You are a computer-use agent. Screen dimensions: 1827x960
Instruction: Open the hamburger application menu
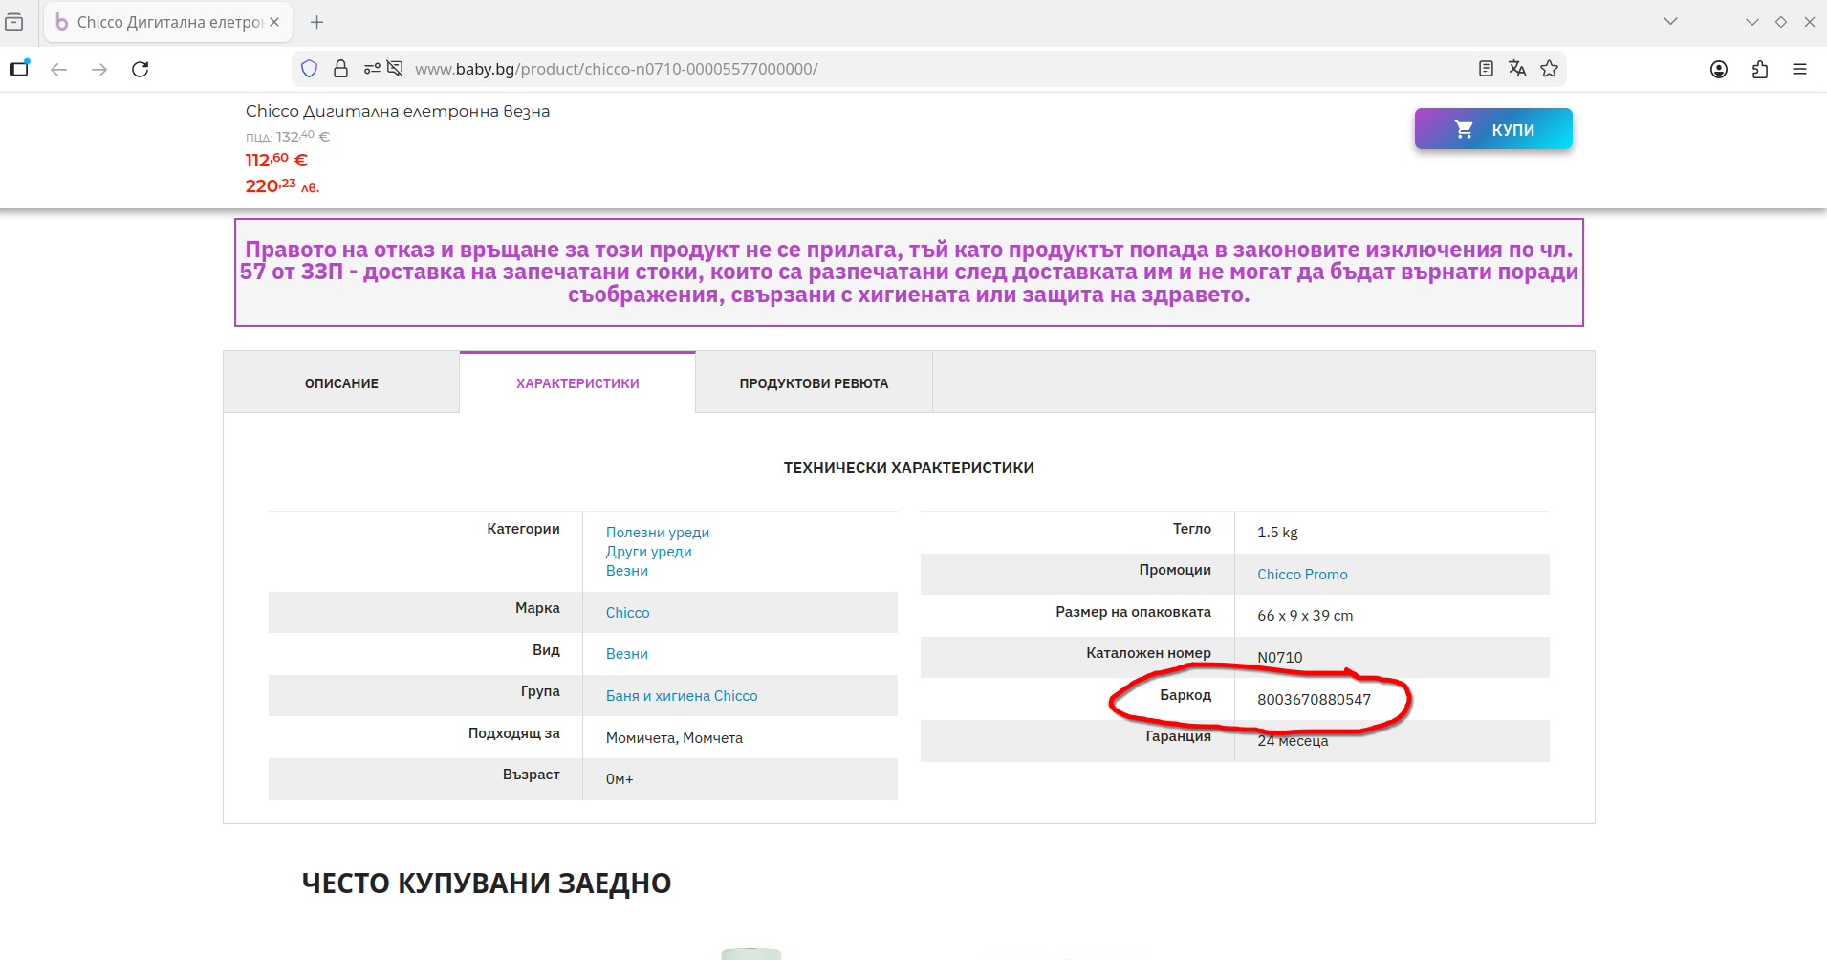point(1799,69)
